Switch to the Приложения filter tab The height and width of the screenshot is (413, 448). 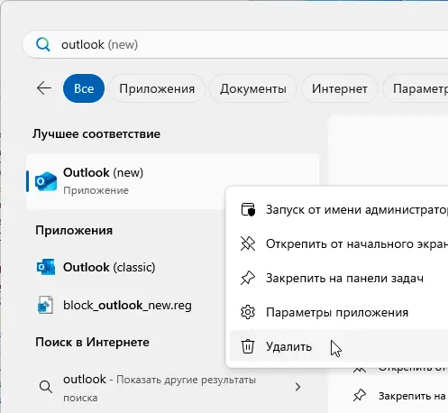point(157,88)
